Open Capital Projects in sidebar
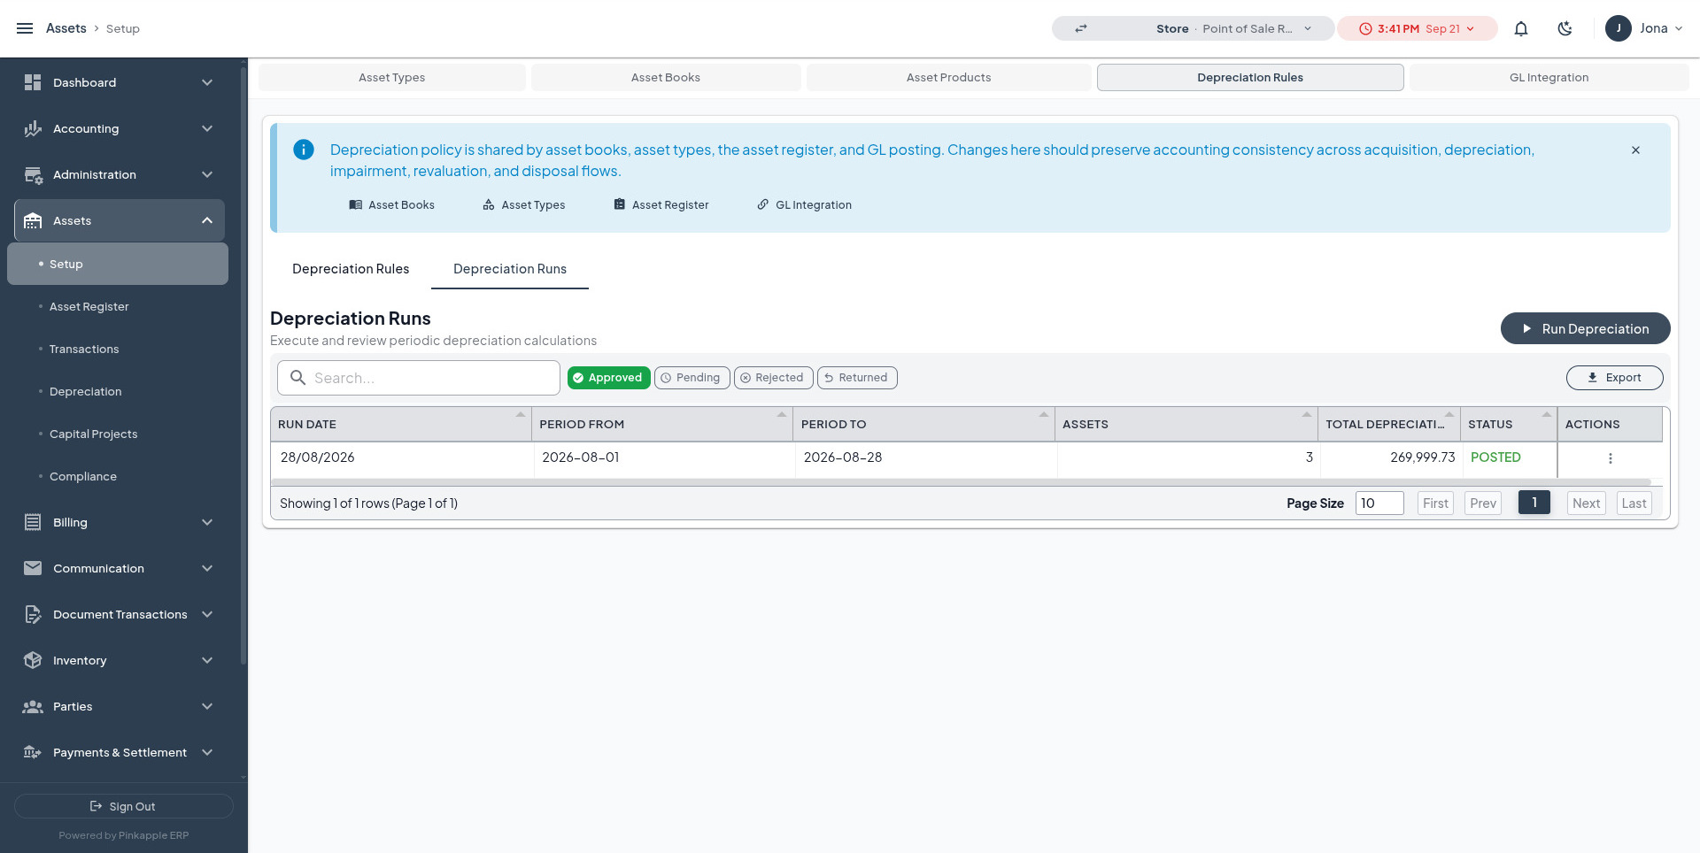This screenshot has width=1700, height=853. point(93,434)
